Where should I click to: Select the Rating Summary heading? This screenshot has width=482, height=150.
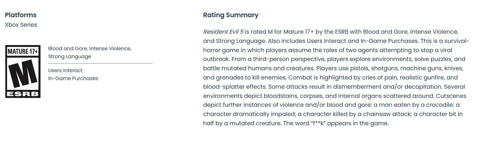[x=231, y=15]
